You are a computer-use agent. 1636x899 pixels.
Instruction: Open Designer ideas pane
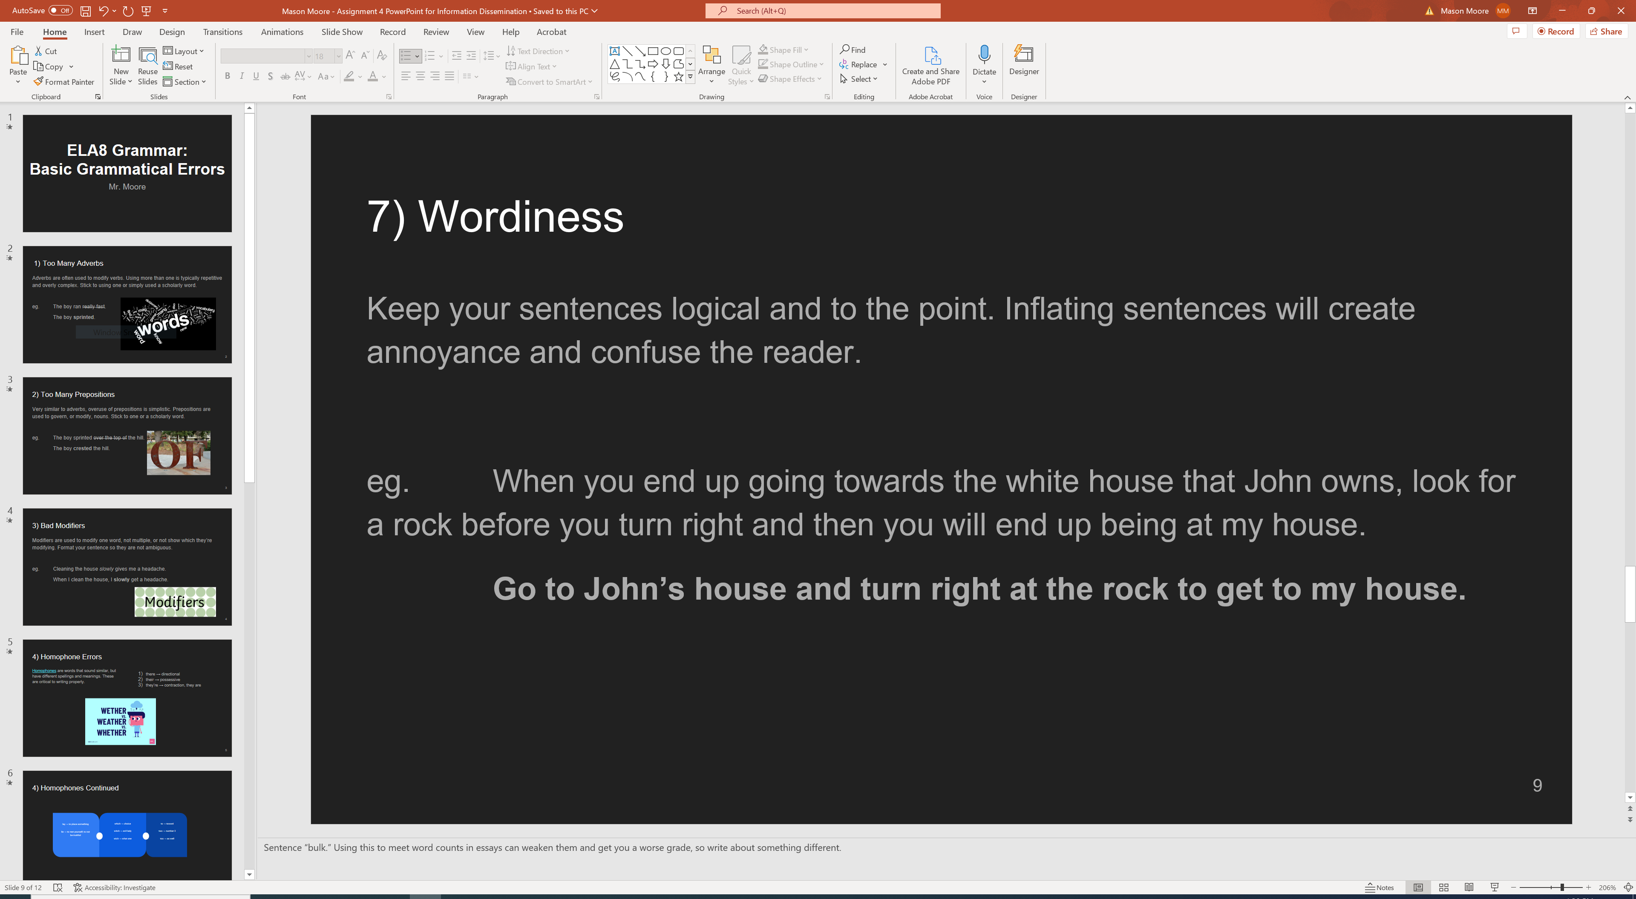(x=1024, y=60)
